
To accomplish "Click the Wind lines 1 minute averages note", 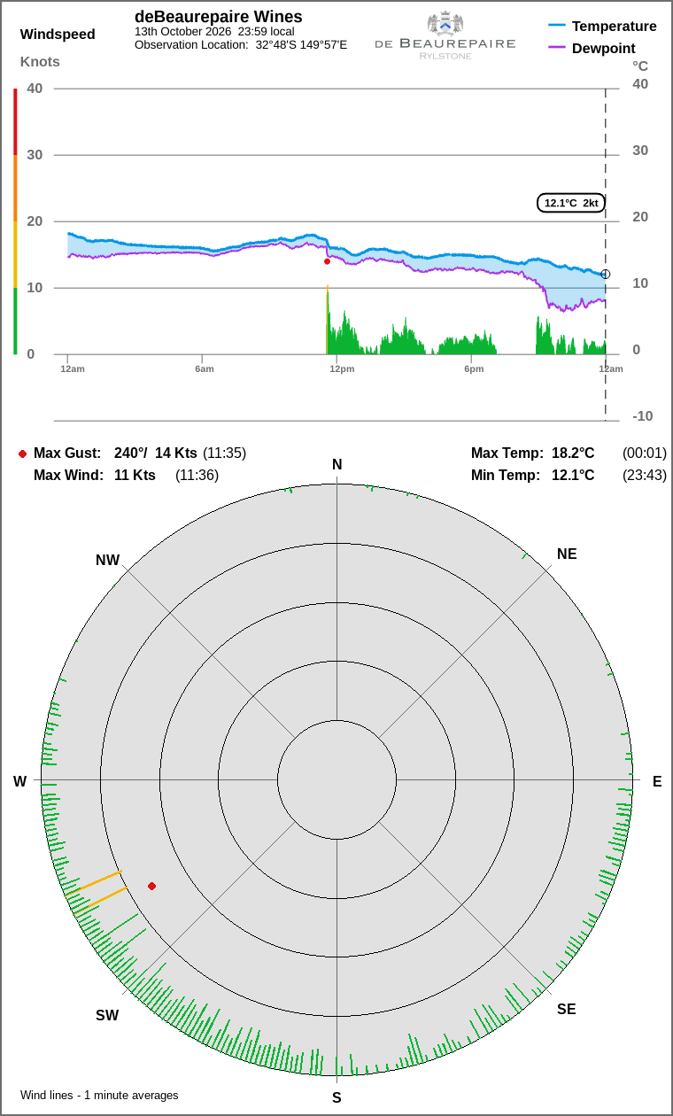I will click(99, 1096).
